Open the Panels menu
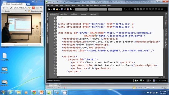This screenshot has width=169, height=95. [96, 5]
